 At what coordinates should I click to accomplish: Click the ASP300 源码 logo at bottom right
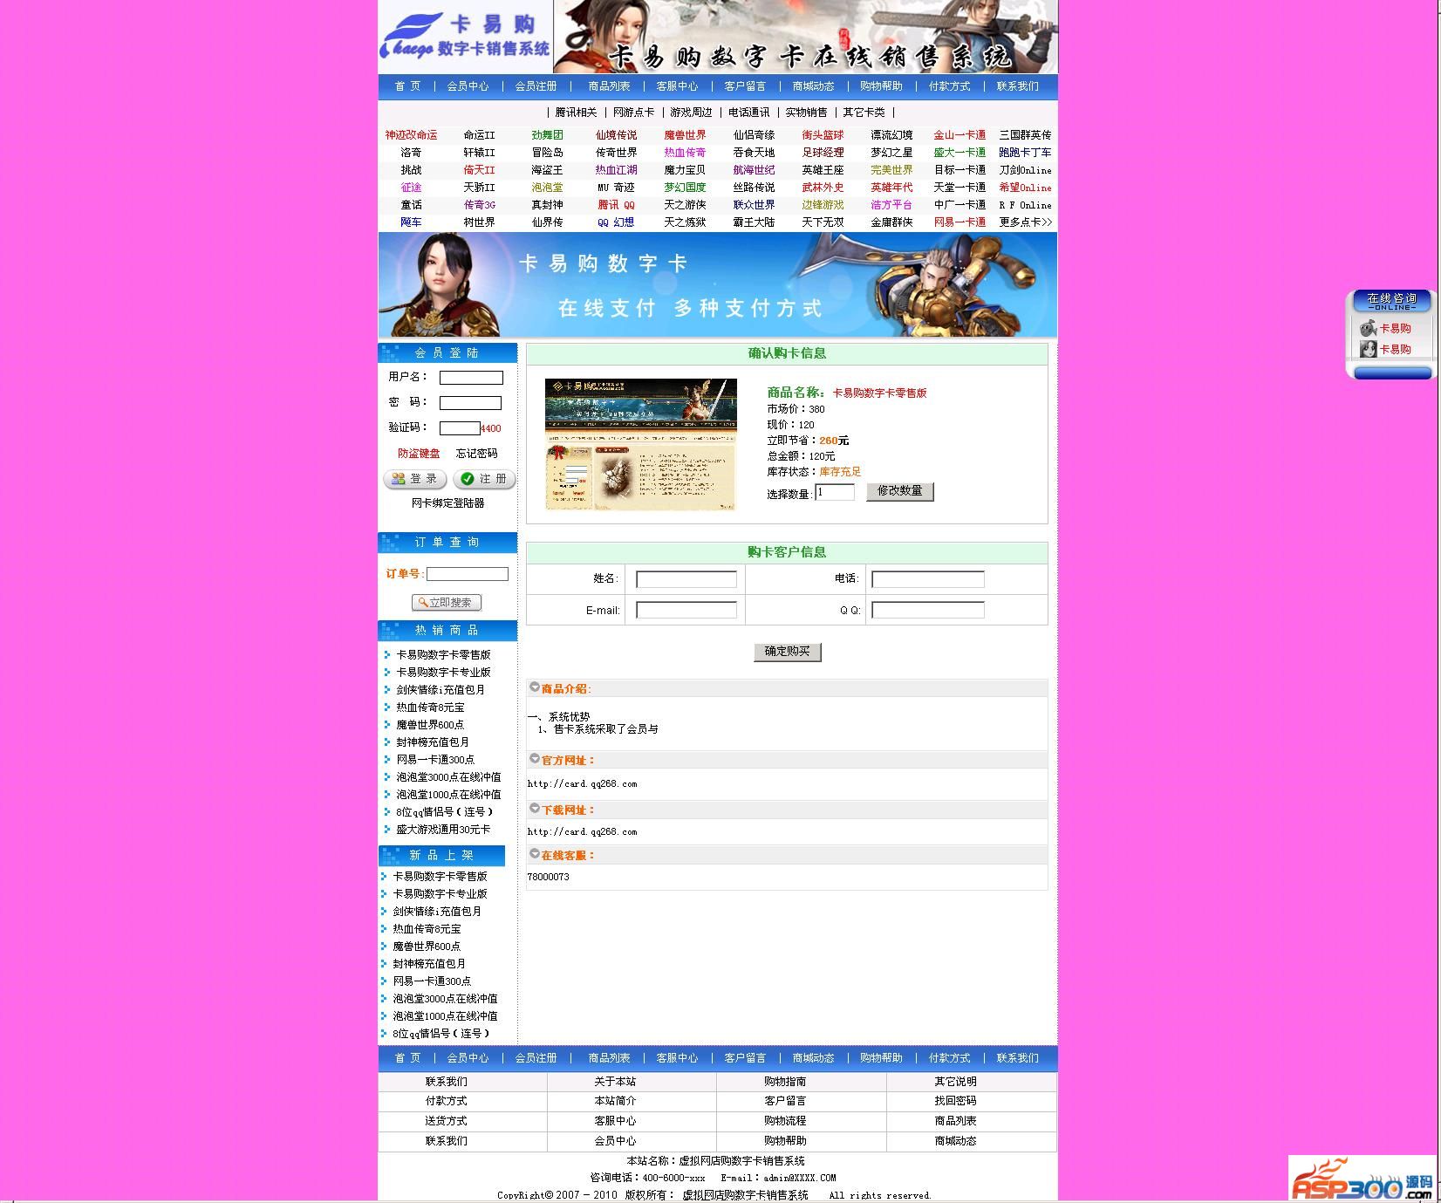pyautogui.click(x=1362, y=1178)
